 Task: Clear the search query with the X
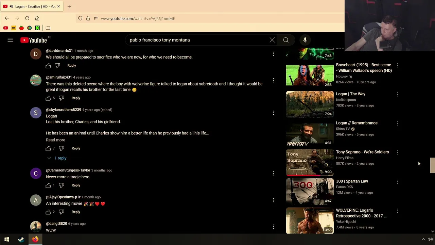(272, 40)
